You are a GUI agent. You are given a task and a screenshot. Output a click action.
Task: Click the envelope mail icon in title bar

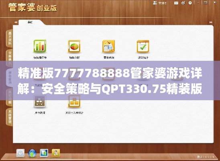[x=176, y=3]
